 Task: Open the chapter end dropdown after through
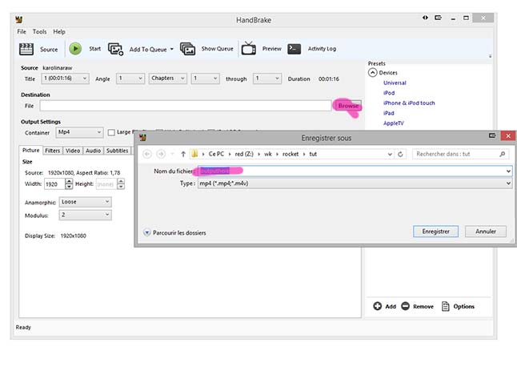click(267, 79)
